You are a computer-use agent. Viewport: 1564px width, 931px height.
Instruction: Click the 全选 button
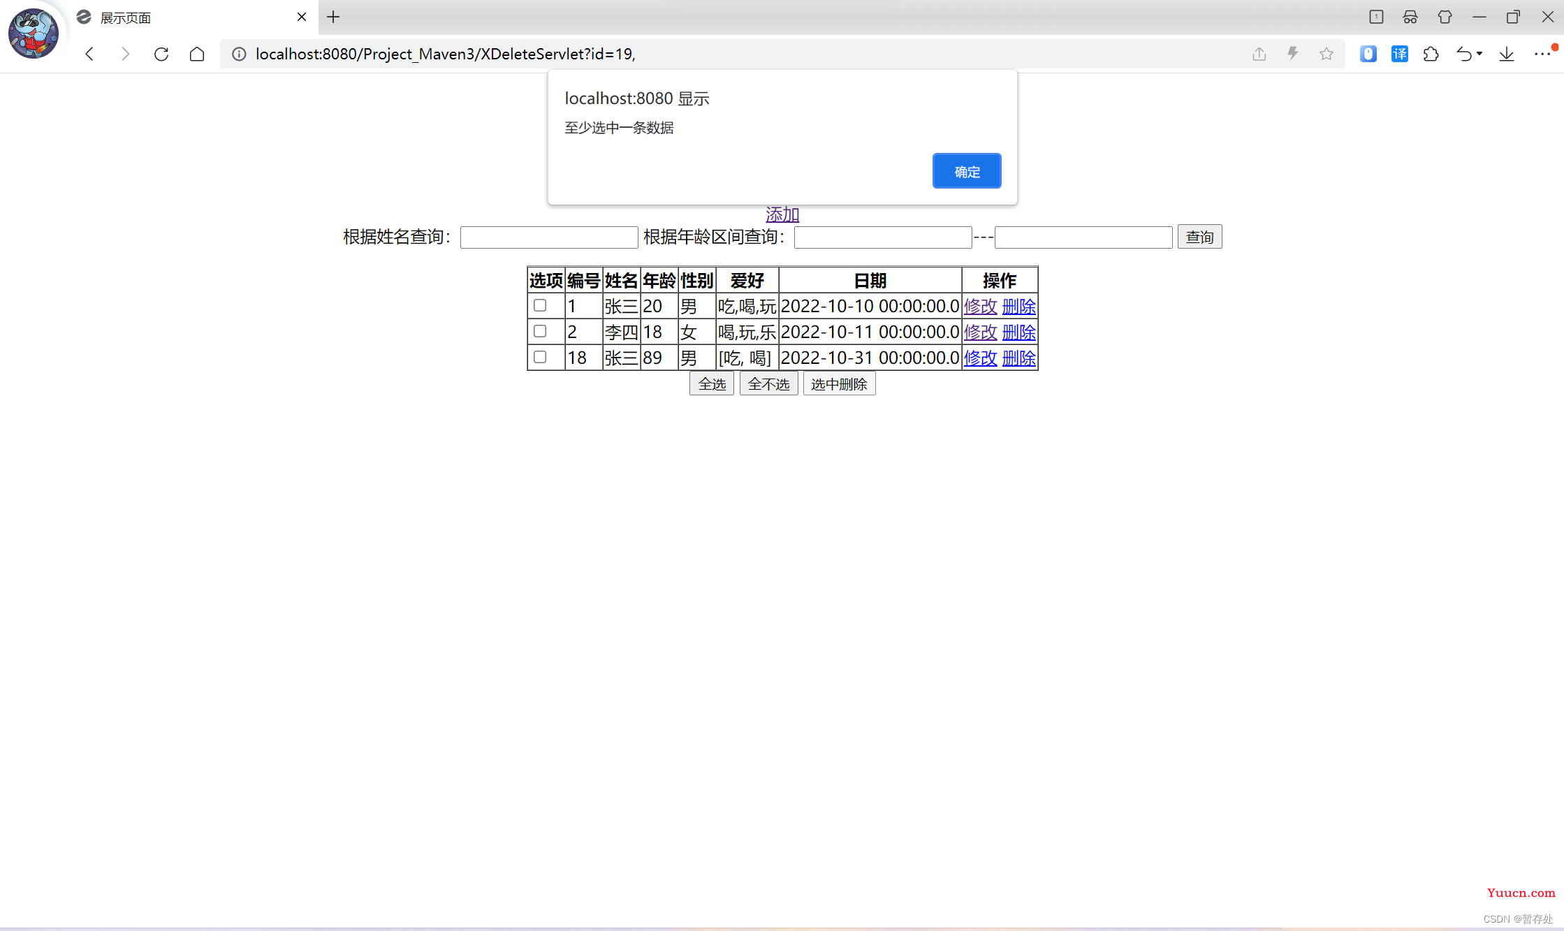click(x=712, y=384)
